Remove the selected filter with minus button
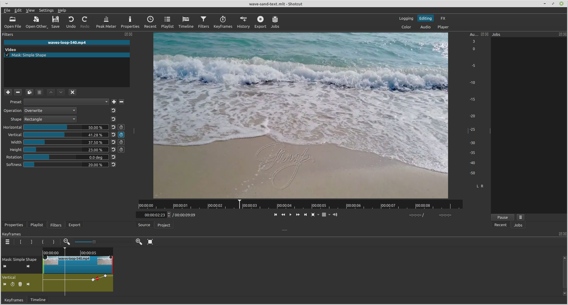568x305 pixels. pyautogui.click(x=18, y=92)
